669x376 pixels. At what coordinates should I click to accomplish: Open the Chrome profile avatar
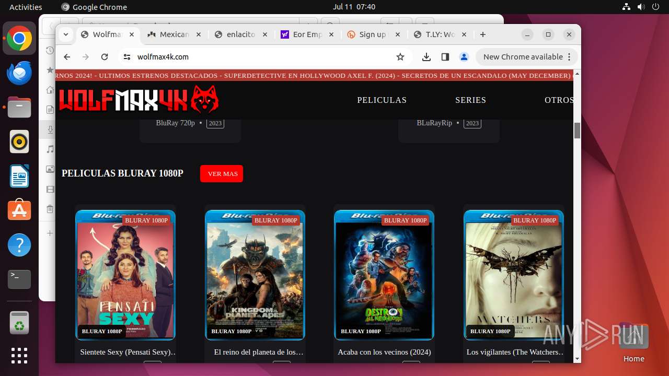pyautogui.click(x=464, y=57)
